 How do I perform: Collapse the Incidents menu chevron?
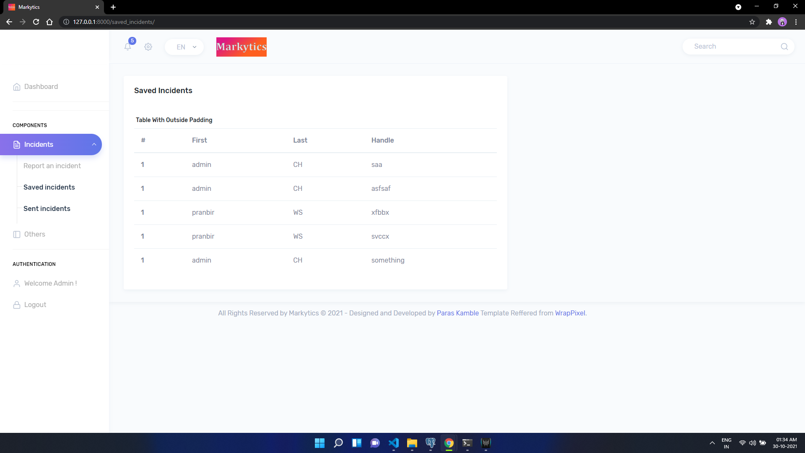[94, 144]
